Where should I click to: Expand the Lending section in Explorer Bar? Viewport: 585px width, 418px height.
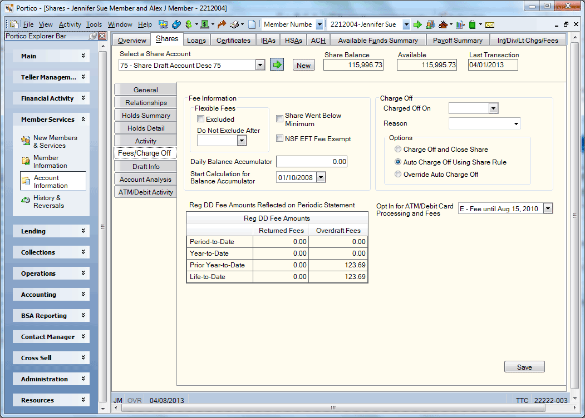coord(51,231)
